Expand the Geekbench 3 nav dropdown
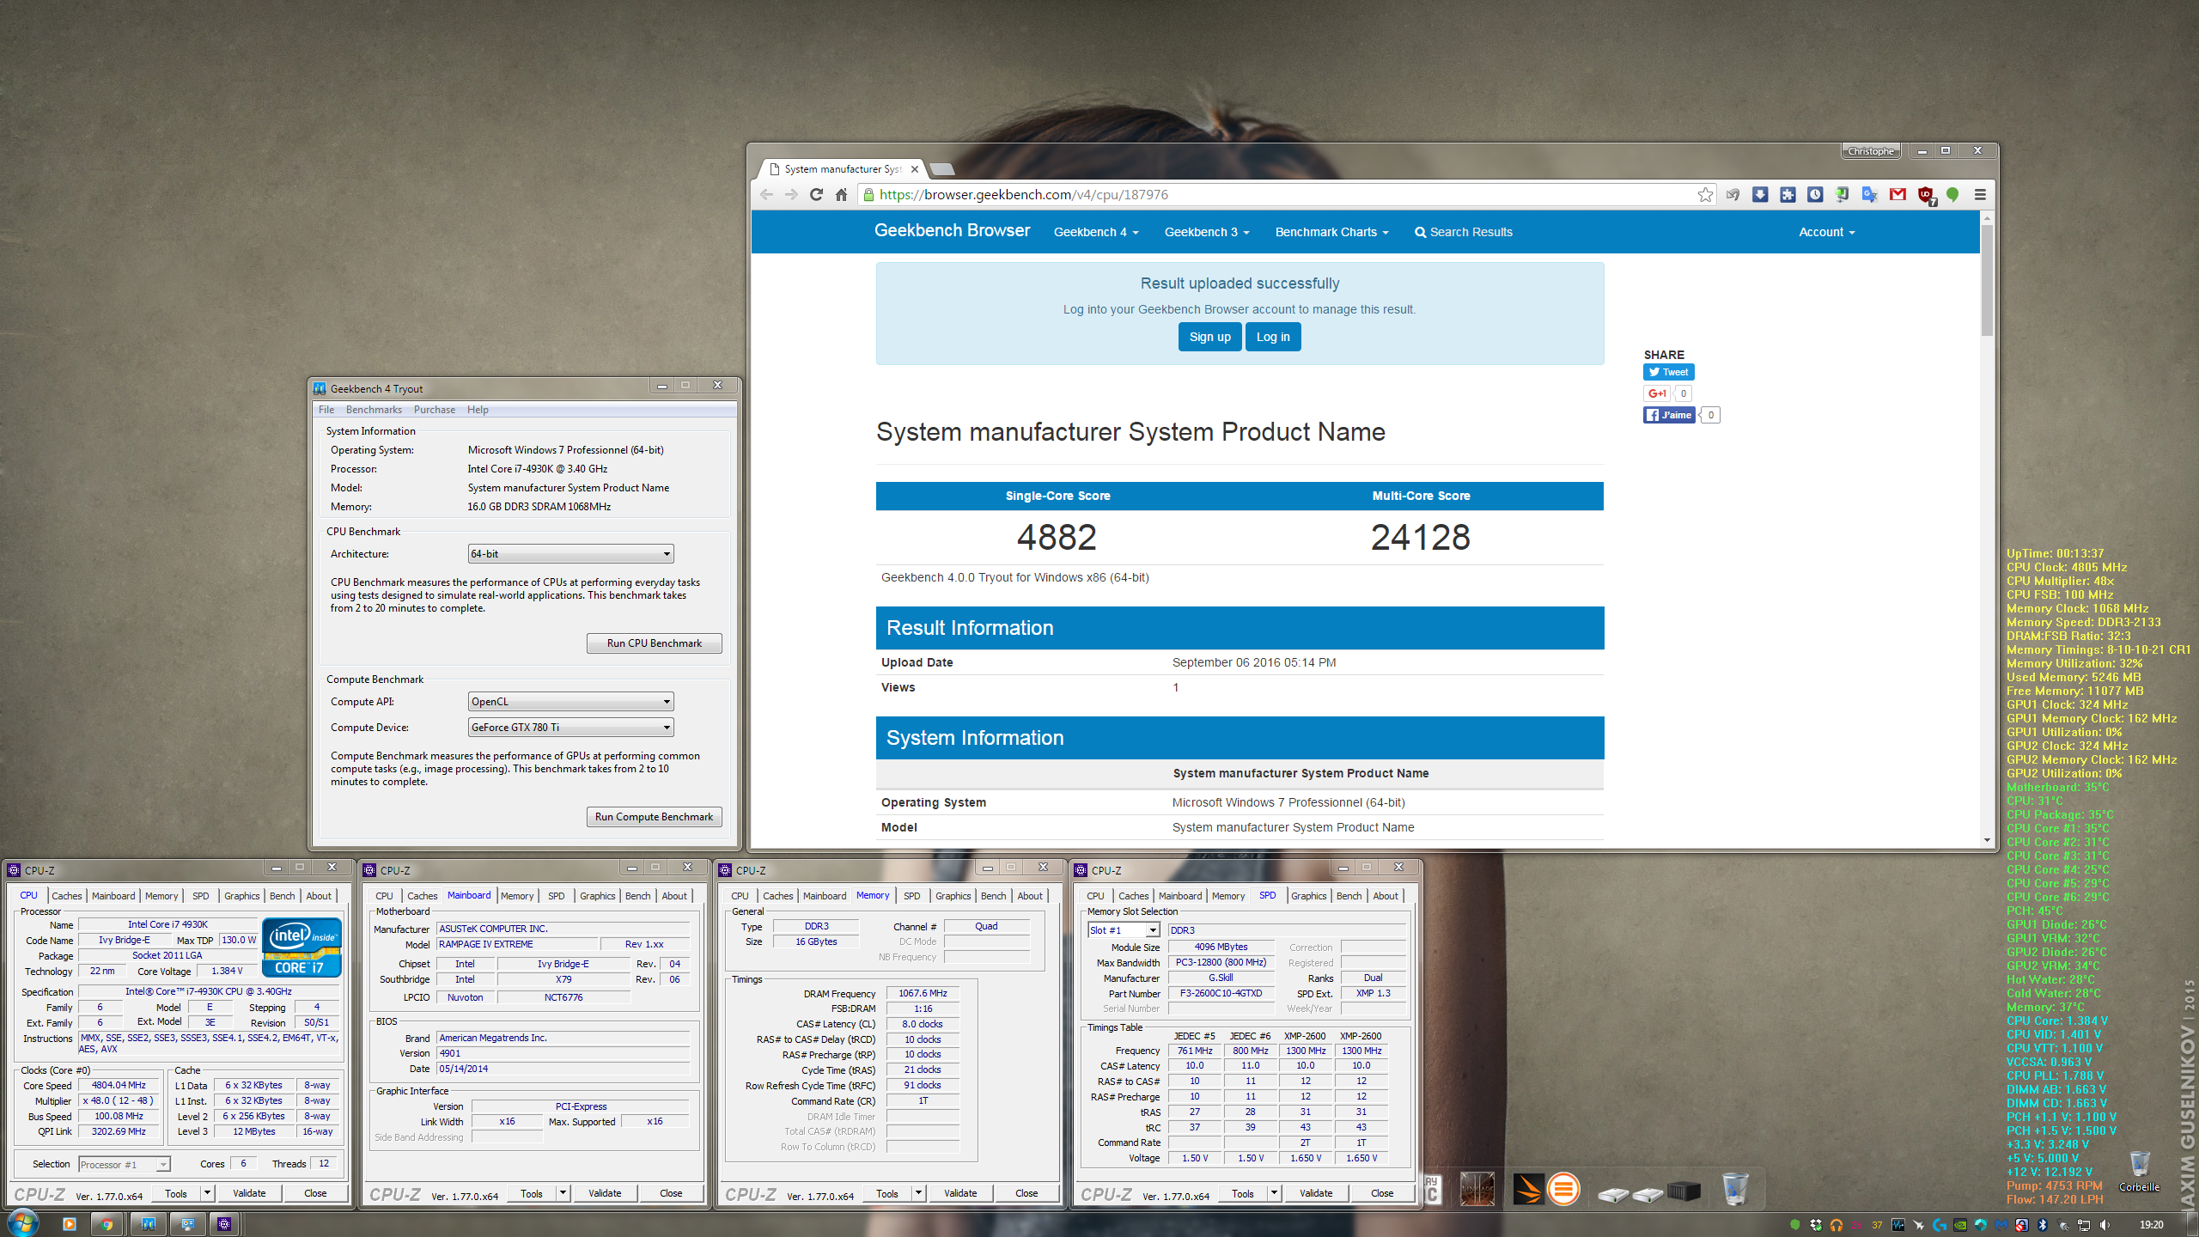2199x1237 pixels. pyautogui.click(x=1206, y=232)
